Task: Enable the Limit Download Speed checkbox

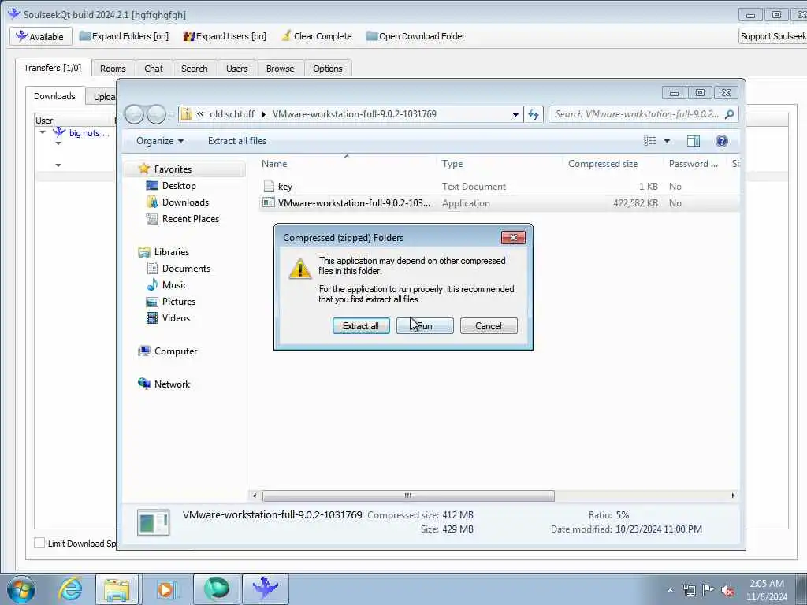Action: click(x=39, y=543)
